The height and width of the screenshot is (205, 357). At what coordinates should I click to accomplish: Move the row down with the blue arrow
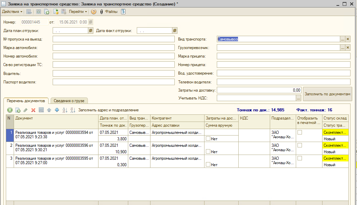point(57,110)
